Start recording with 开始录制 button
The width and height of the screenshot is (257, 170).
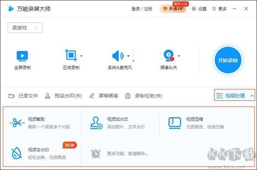tap(228, 60)
